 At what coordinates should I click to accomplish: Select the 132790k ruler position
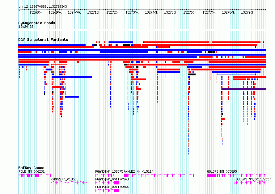(x=247, y=12)
